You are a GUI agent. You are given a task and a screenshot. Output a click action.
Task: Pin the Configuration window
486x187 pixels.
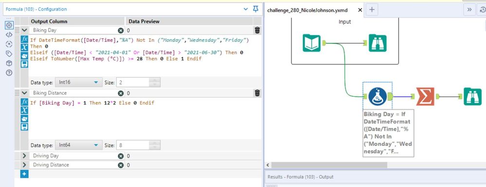256,9
